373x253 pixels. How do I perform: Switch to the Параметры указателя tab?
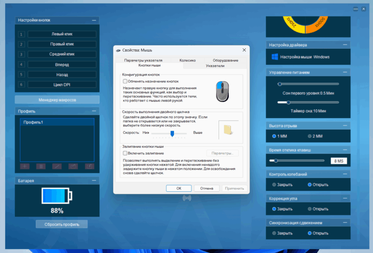(143, 60)
